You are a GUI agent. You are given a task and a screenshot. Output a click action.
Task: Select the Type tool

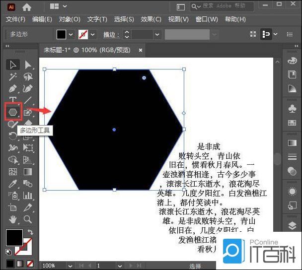(13, 100)
